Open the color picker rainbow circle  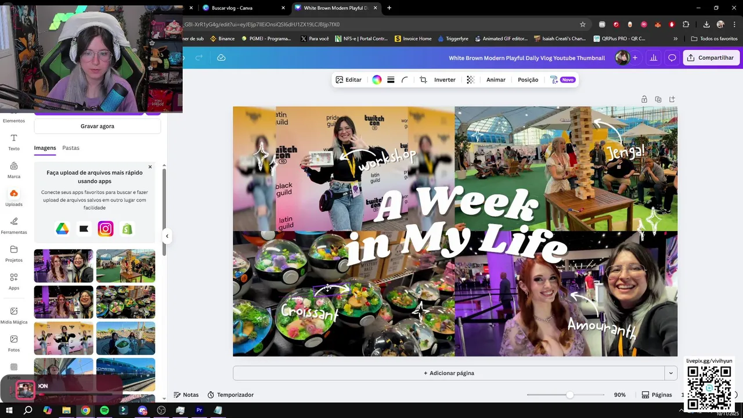pos(377,80)
